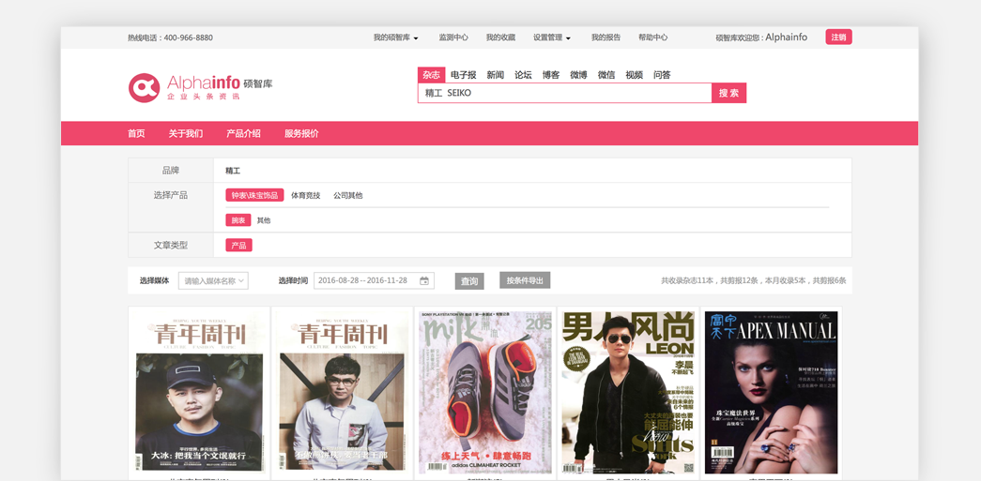Open the 选择媒体 media name dropdown
The image size is (981, 481).
tap(213, 281)
